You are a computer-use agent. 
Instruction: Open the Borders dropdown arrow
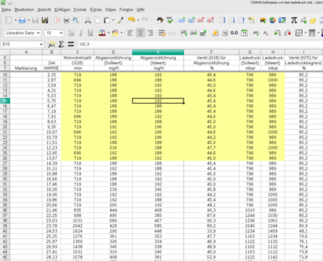(306, 33)
